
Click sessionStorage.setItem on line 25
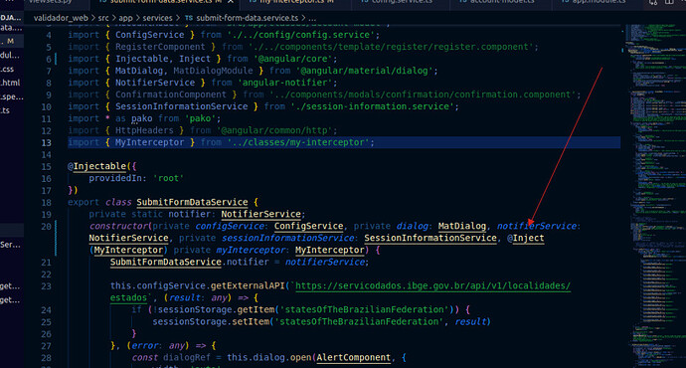(x=210, y=321)
